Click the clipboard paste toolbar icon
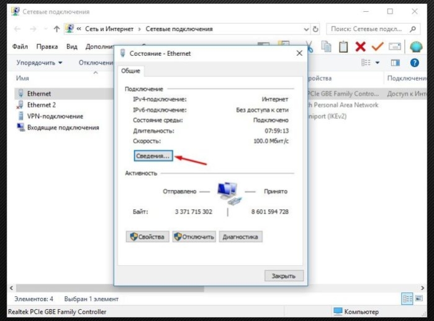Image resolution: width=434 pixels, height=321 pixels. coord(343,47)
